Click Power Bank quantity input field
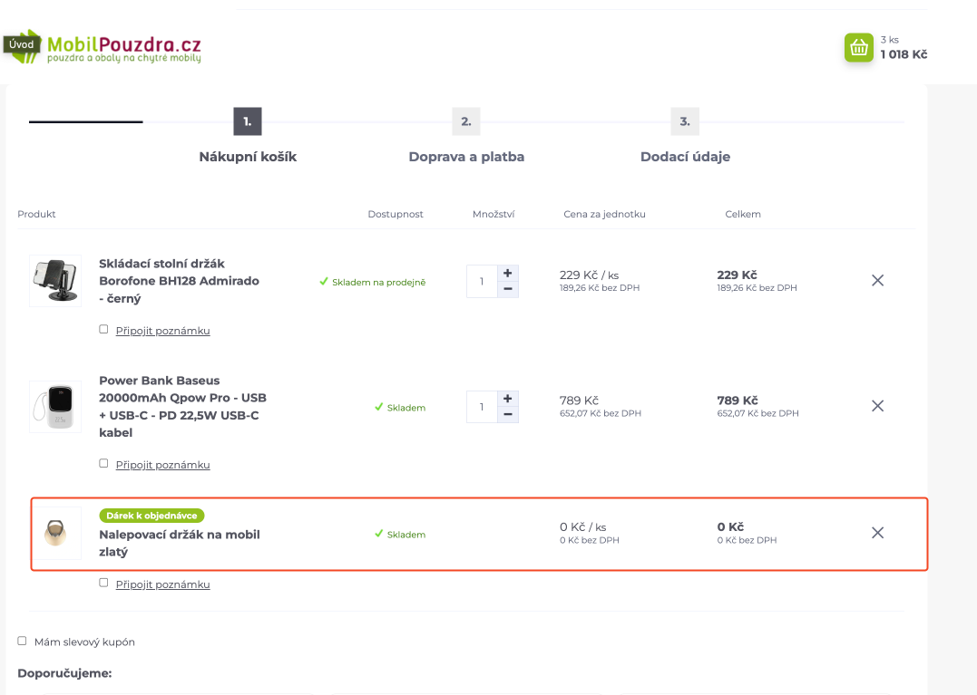 pyautogui.click(x=482, y=407)
